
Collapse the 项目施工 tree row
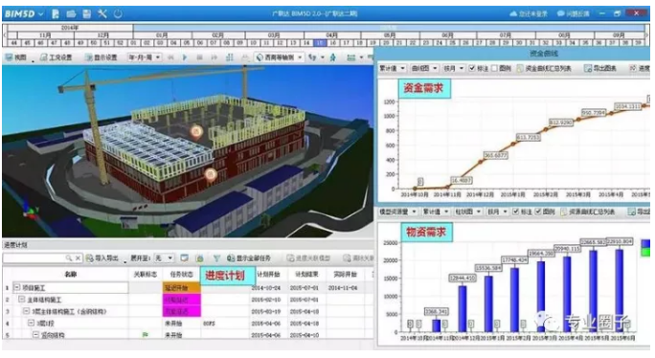(17, 288)
